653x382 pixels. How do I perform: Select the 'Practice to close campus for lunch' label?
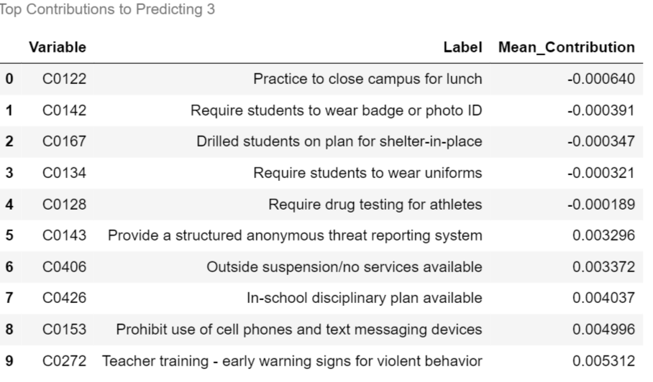tap(367, 79)
